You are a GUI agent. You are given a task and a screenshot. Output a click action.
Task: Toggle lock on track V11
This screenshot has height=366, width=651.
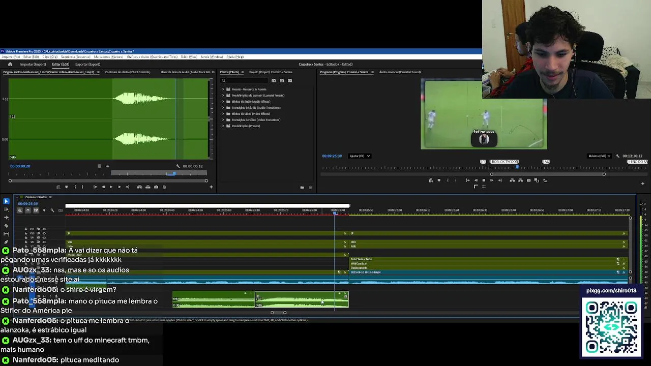[26, 229]
